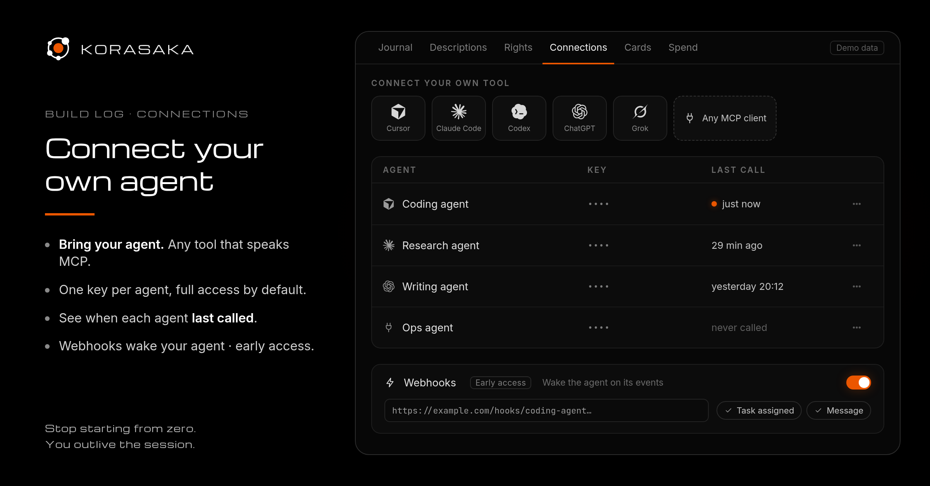Click the 'never called' last call value
This screenshot has width=930, height=486.
(739, 327)
